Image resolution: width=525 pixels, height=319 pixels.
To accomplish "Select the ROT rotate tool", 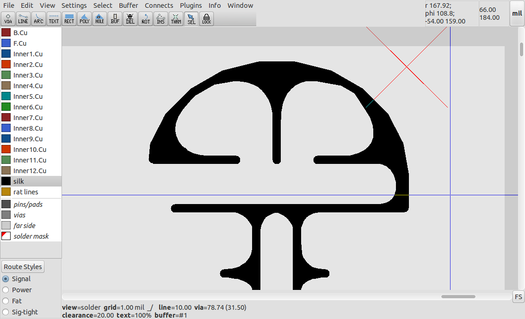I will pyautogui.click(x=145, y=18).
